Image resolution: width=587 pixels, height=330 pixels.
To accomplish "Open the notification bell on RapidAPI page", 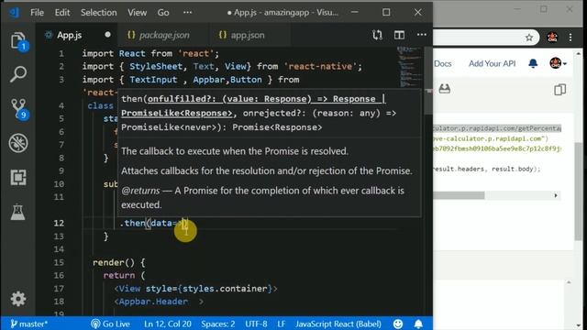I will (533, 63).
